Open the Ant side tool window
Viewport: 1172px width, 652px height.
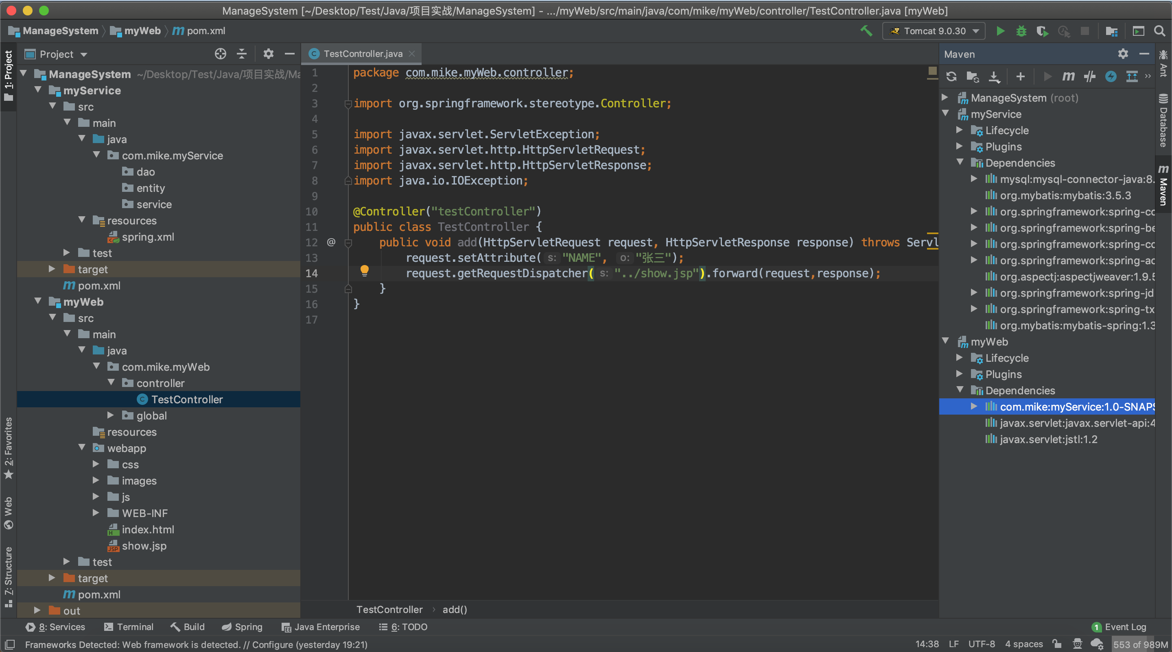1163,63
